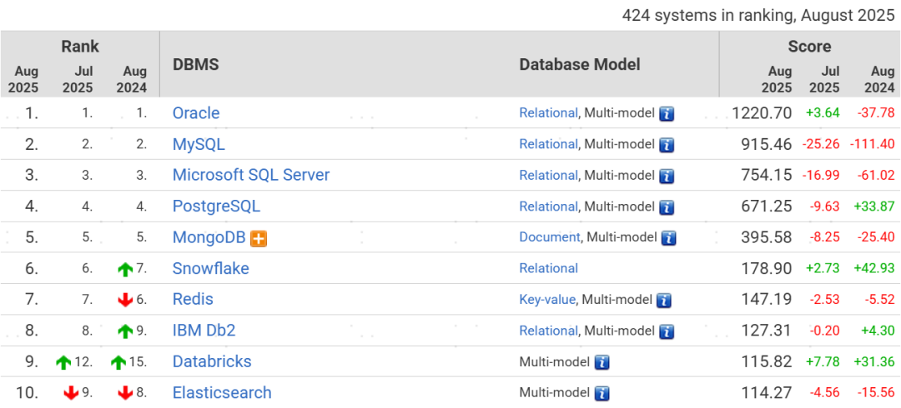Click the info icon in Databricks row
This screenshot has height=408, width=901.
point(602,362)
